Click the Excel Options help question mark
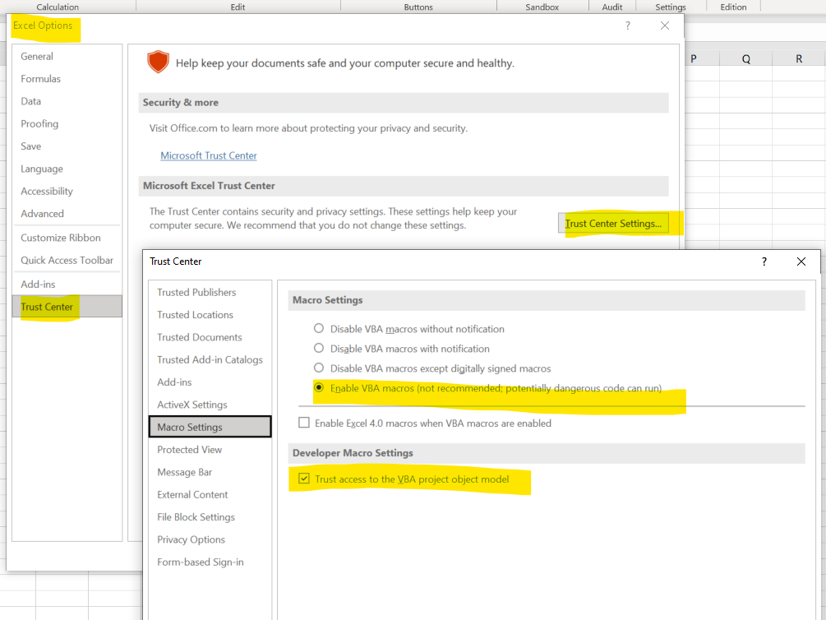Screen dimensions: 826x620 tap(628, 25)
